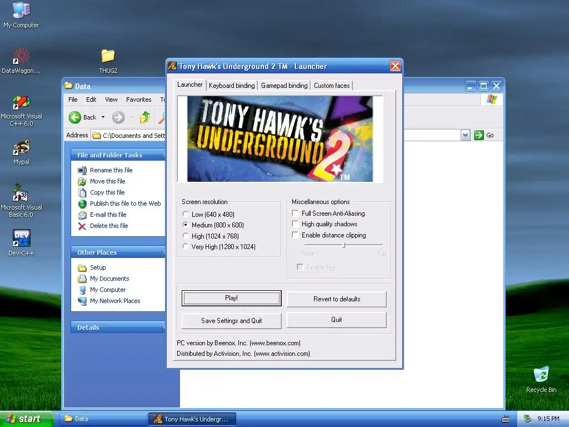
Task: Switch to the Launcher tab
Action: tap(190, 85)
